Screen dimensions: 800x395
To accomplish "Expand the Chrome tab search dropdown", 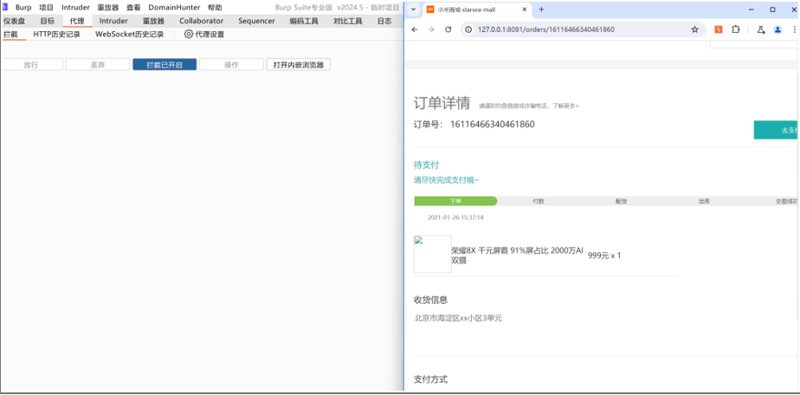I will [x=414, y=10].
